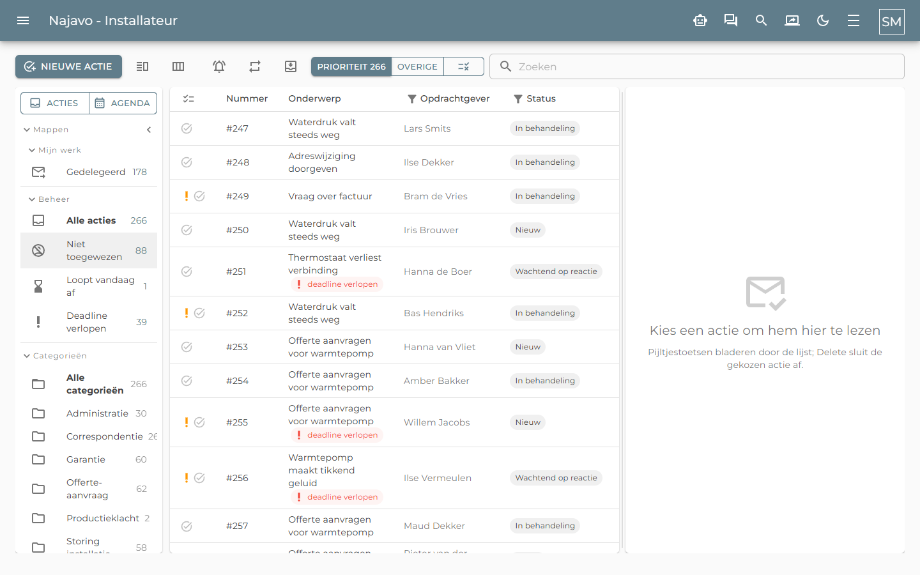Open the Garantie category

tap(89, 459)
